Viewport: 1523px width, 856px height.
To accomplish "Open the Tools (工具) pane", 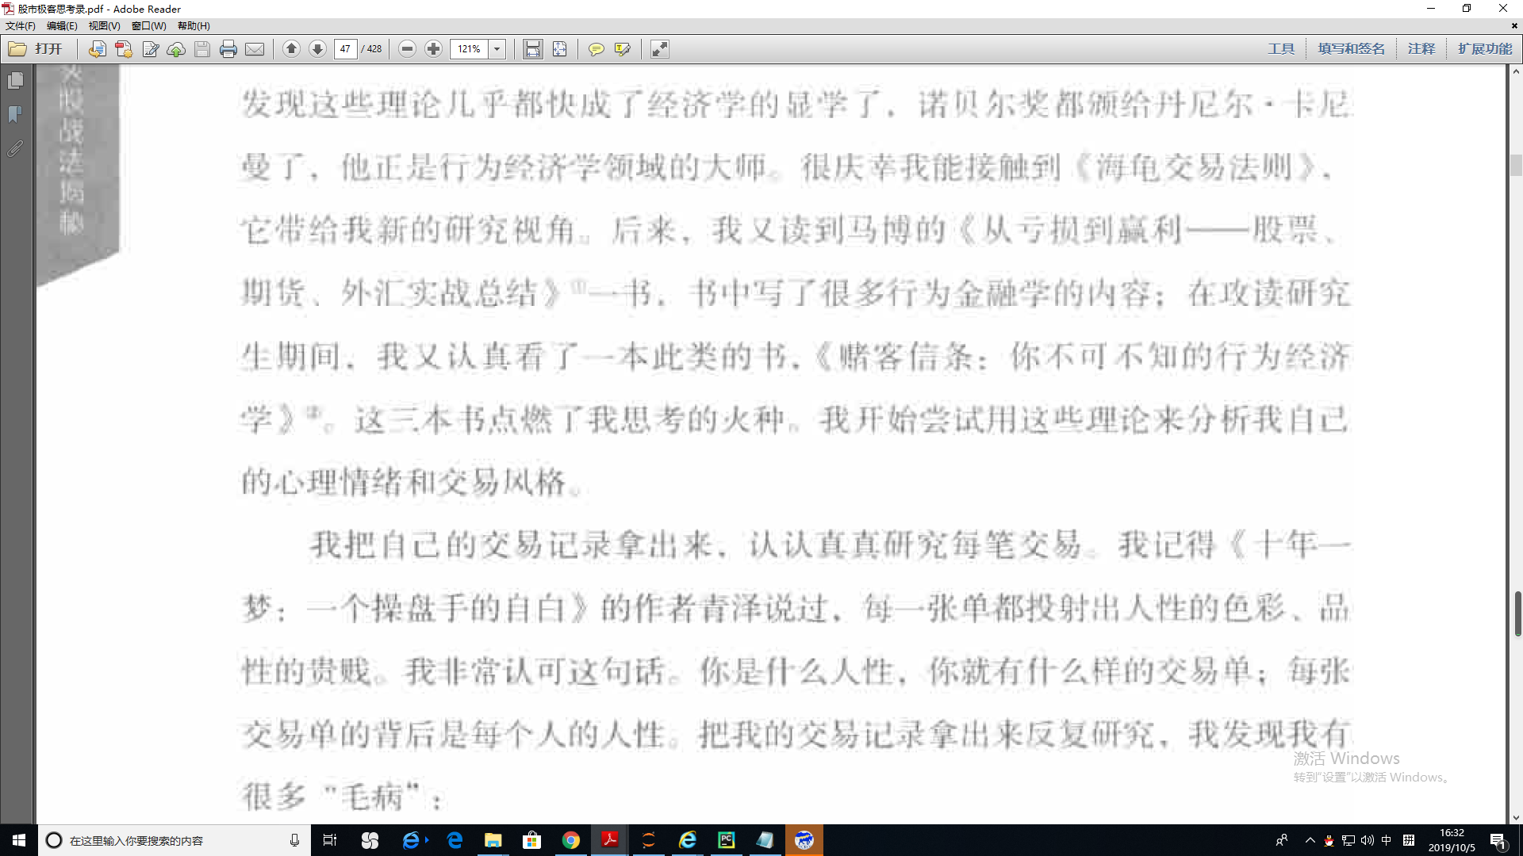I will coord(1280,49).
